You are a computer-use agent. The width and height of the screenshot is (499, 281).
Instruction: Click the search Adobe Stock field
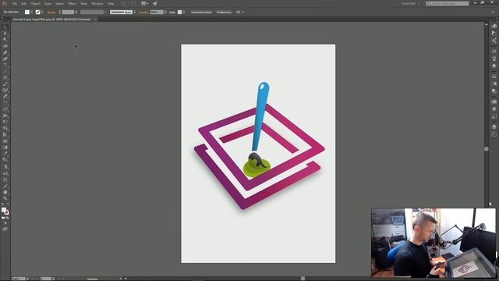[x=447, y=3]
